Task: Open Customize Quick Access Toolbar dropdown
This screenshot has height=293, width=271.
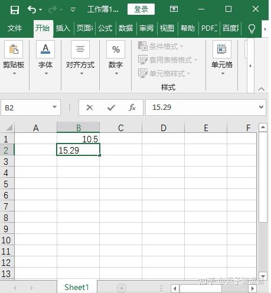Action: pos(73,9)
